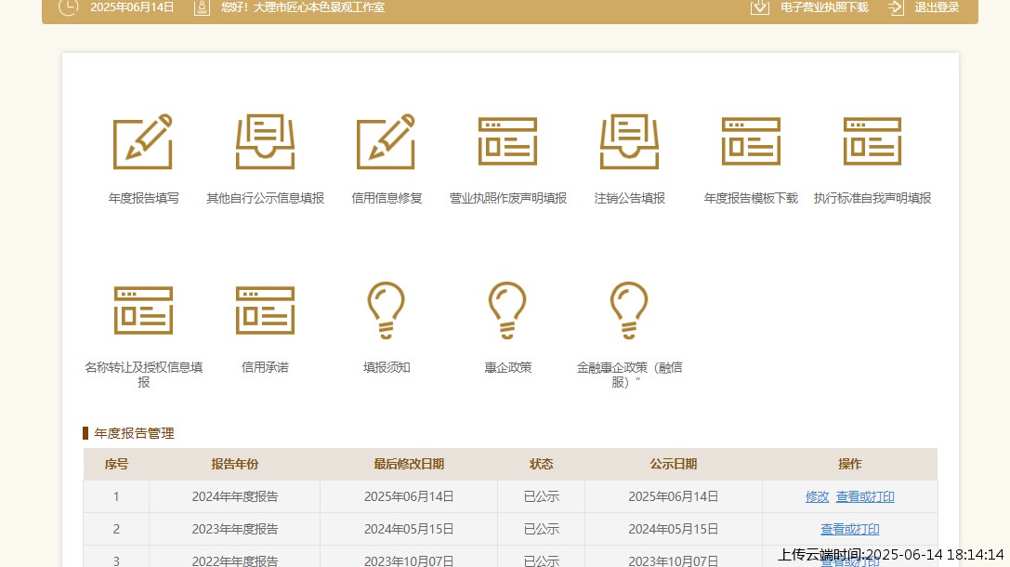This screenshot has height=567, width=1010.
Task: Click the 年度报告模板下载 label
Action: (751, 199)
